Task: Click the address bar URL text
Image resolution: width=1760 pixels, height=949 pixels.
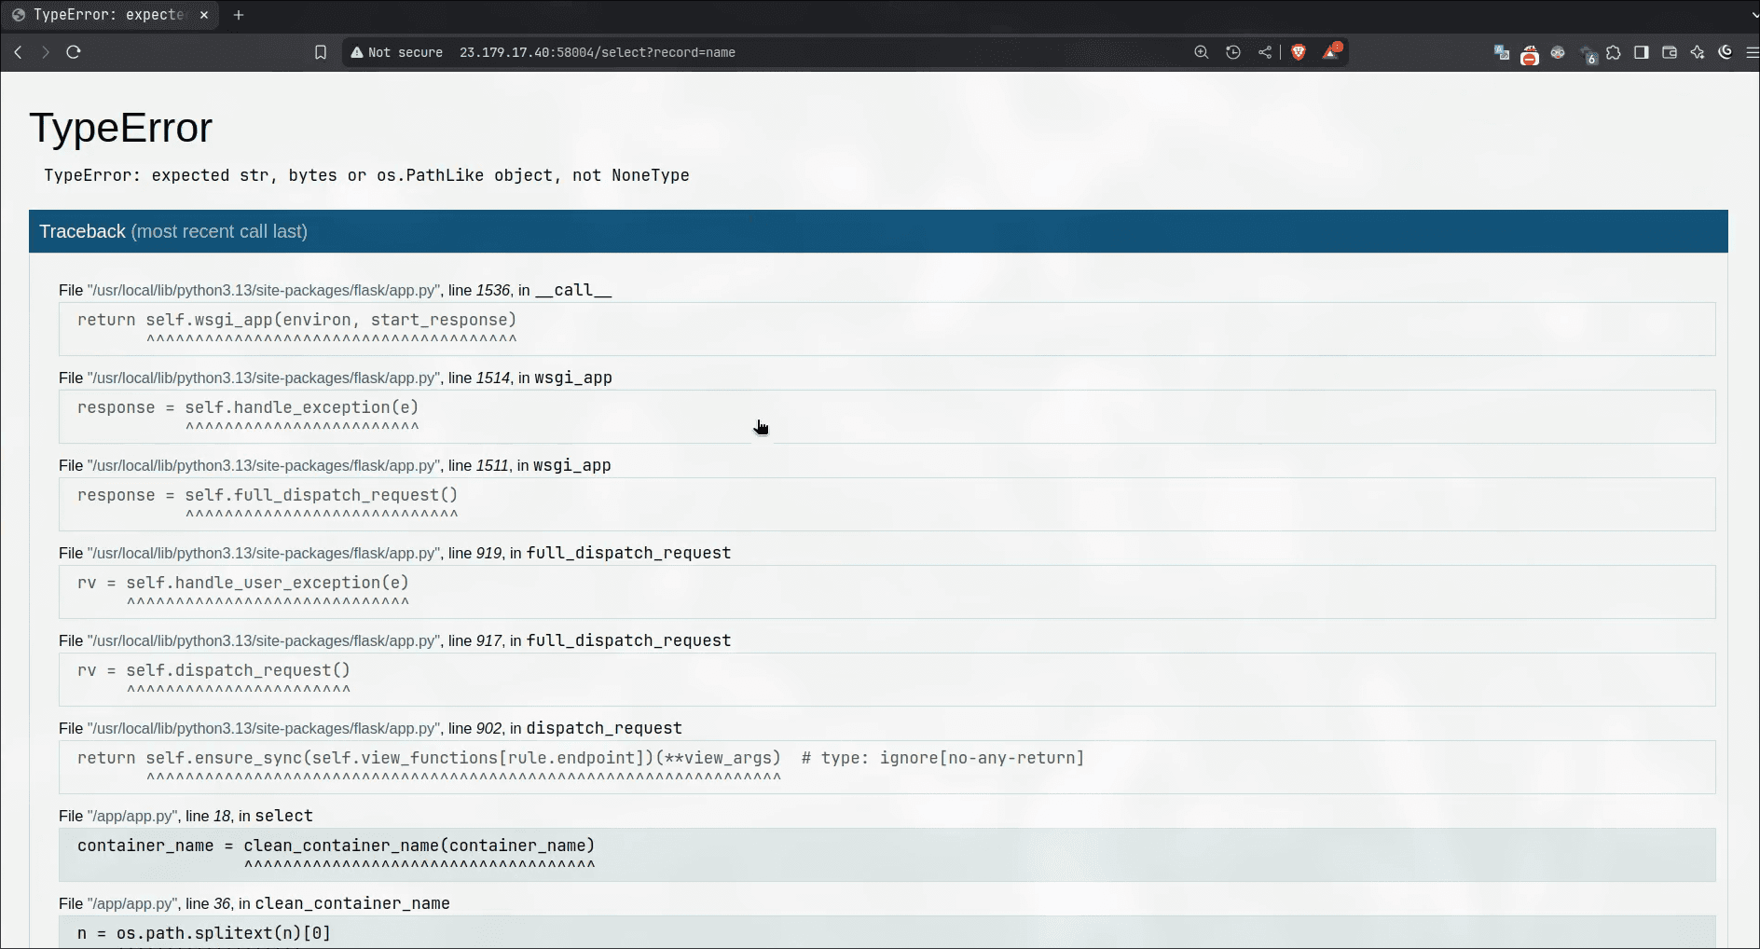Action: pyautogui.click(x=597, y=52)
